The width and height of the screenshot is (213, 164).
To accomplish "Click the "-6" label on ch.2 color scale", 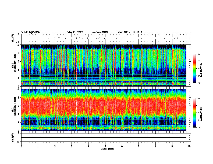I will point(198,98).
